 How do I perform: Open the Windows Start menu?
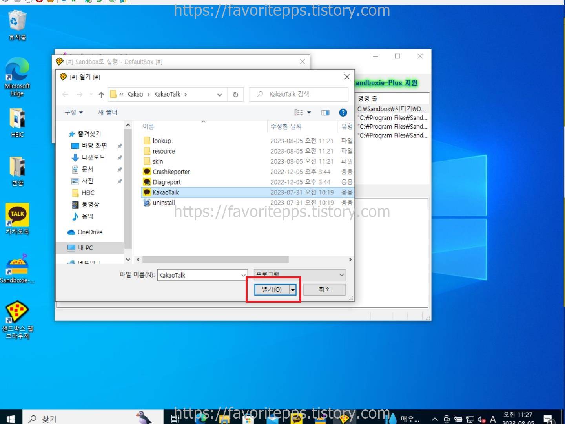(x=11, y=419)
